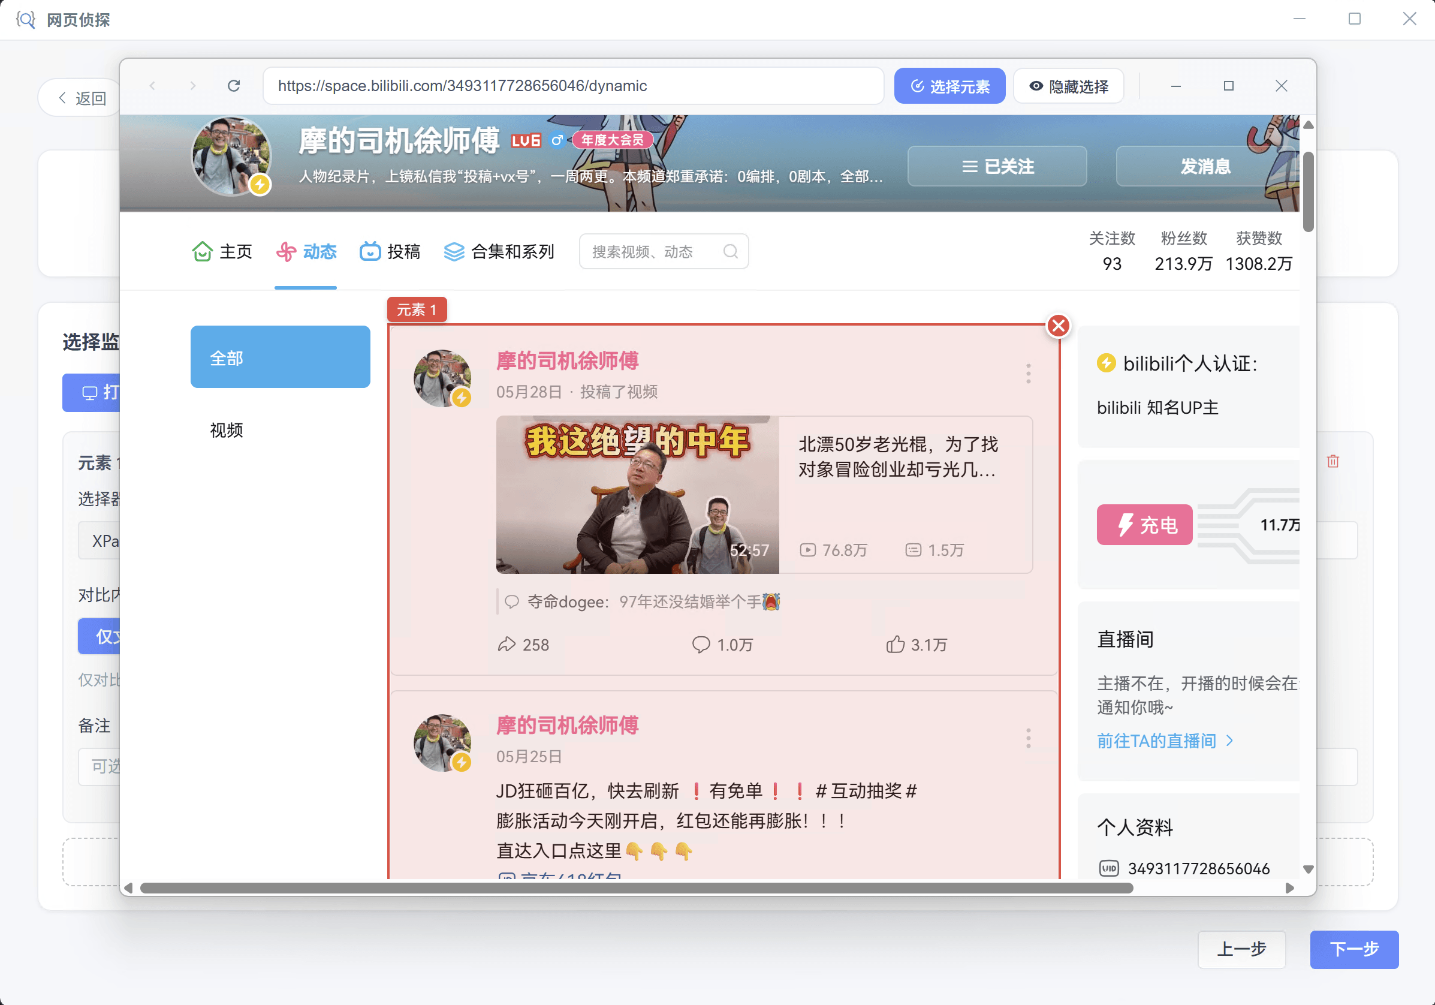Go forward in the embedded browser
Viewport: 1435px width, 1005px height.
click(192, 86)
